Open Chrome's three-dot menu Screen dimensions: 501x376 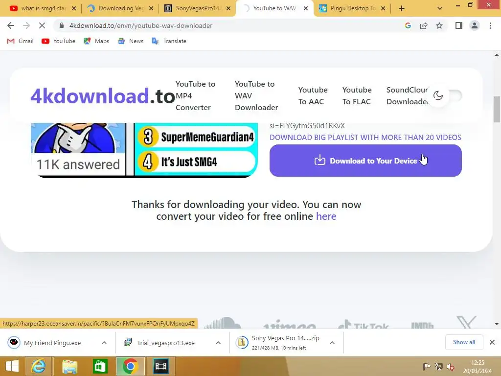(490, 25)
